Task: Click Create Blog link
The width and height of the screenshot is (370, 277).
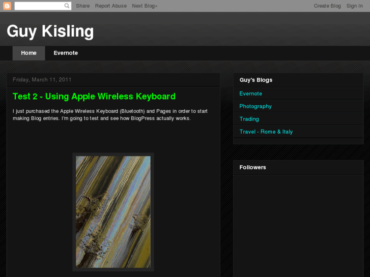Action: point(327,6)
